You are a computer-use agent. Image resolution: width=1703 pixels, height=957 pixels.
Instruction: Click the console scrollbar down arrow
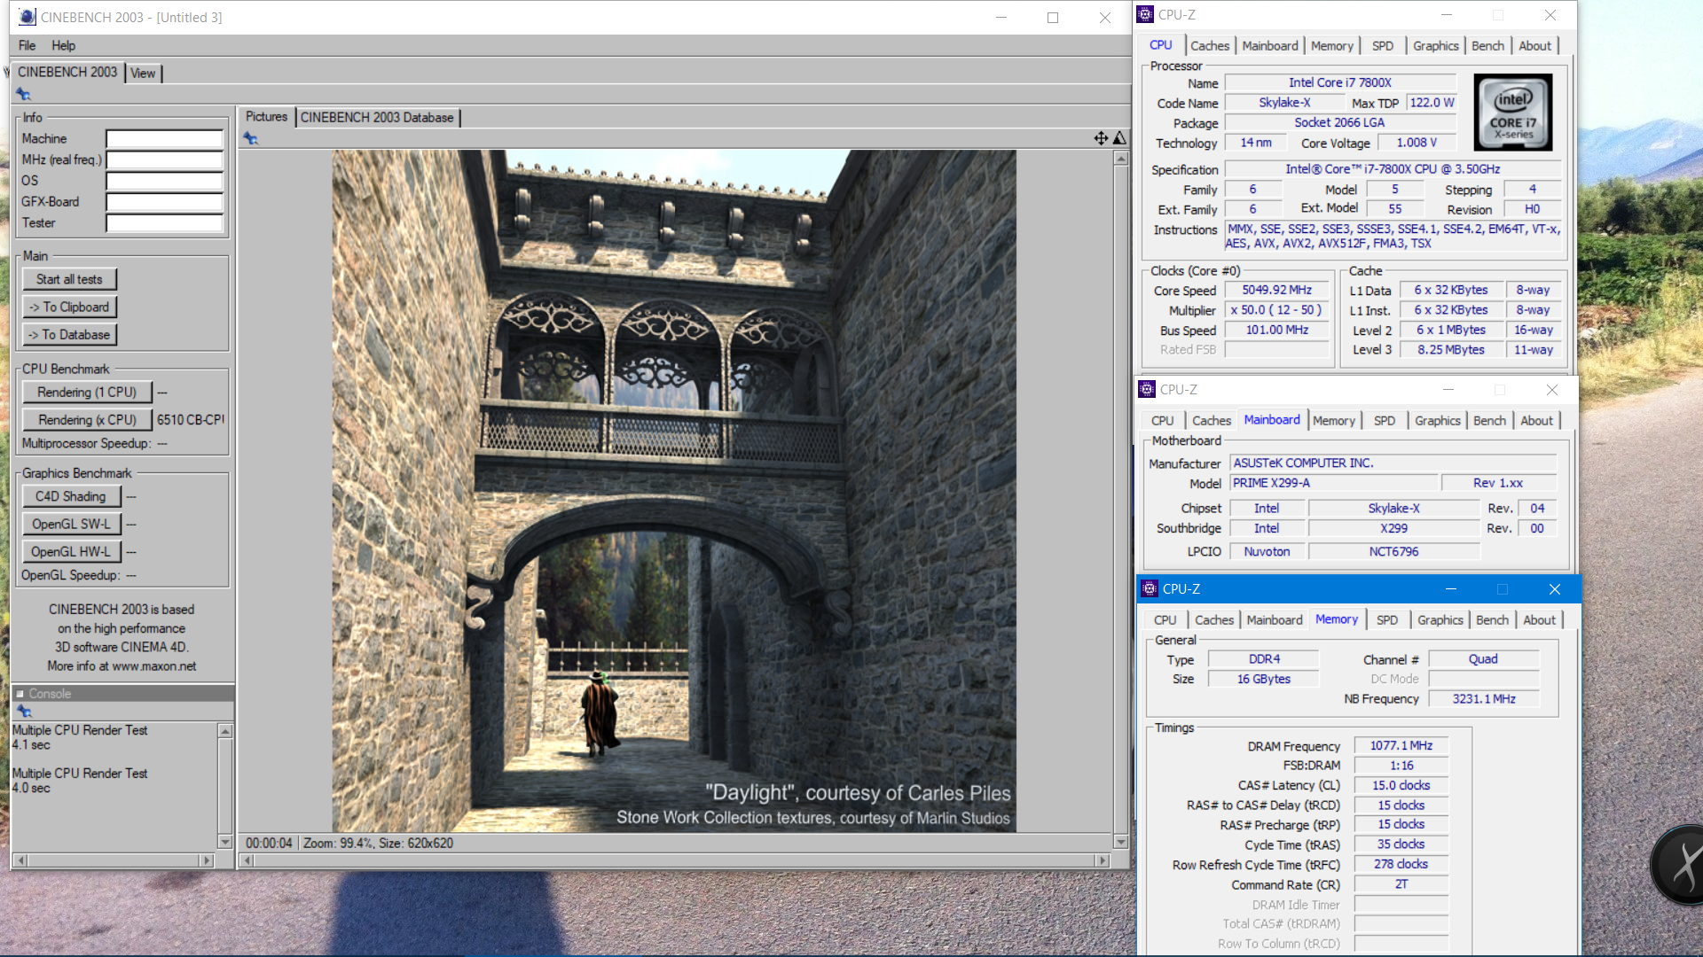[225, 842]
